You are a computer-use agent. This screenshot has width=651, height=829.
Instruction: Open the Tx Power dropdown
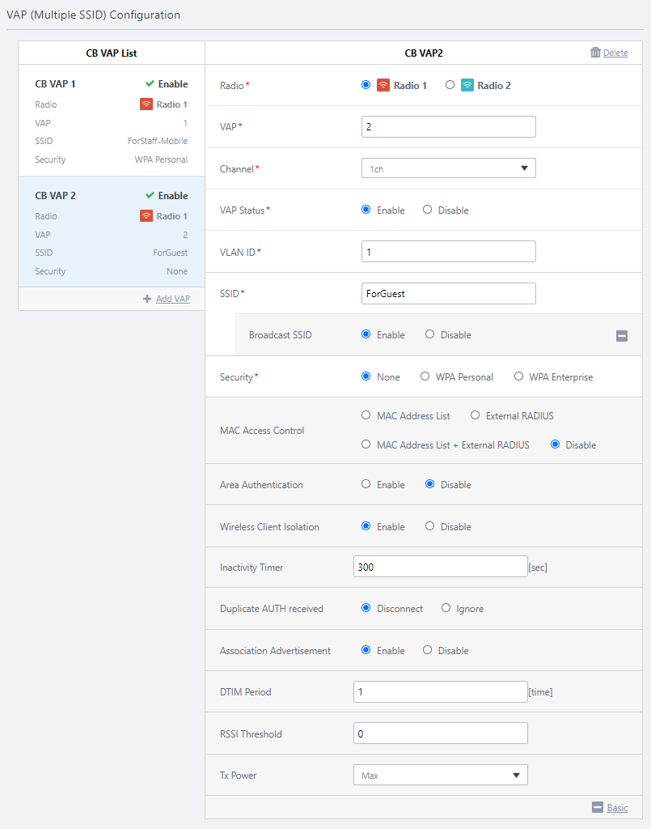point(440,775)
